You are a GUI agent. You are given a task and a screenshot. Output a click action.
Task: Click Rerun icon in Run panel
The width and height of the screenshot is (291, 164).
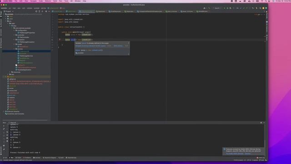[x=4, y=126]
